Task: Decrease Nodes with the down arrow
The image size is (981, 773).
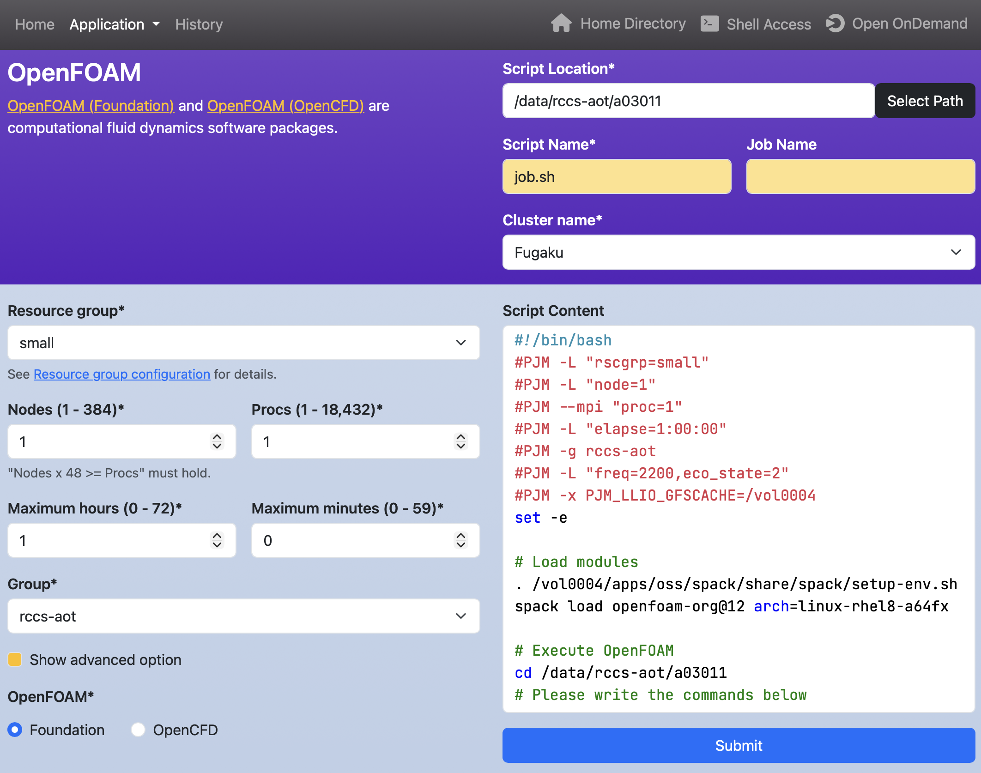Action: [217, 447]
